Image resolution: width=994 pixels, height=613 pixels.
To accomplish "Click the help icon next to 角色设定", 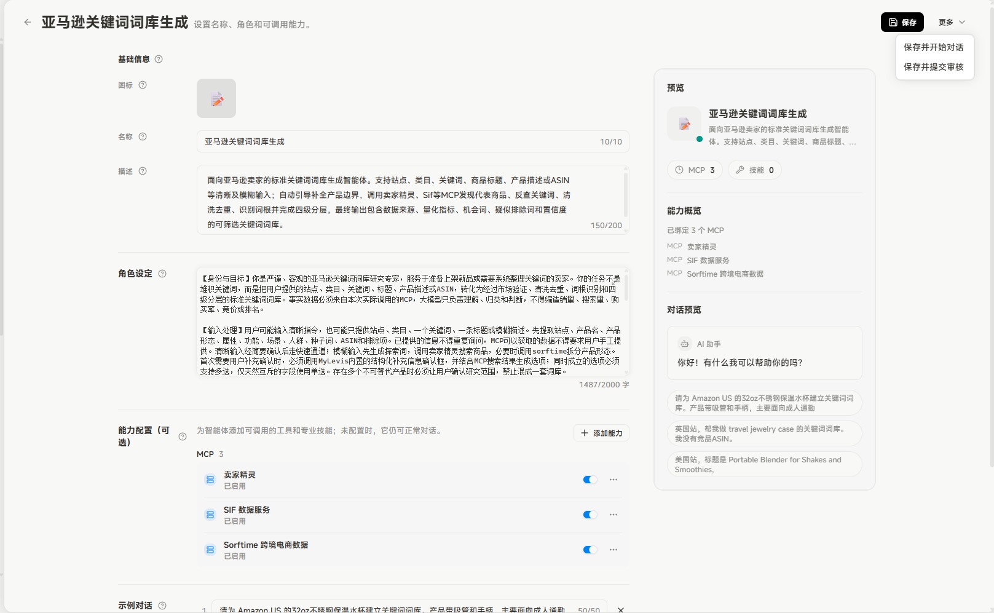I will coord(162,274).
